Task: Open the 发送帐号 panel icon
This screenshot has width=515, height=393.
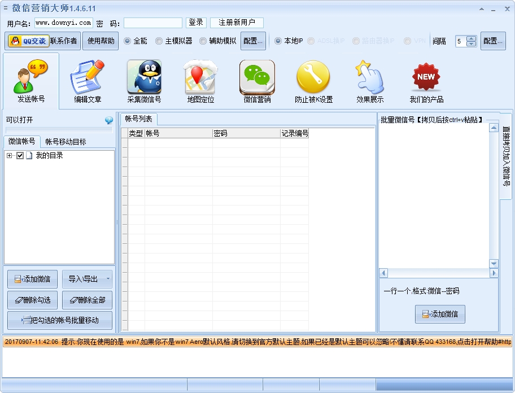Action: pos(30,79)
